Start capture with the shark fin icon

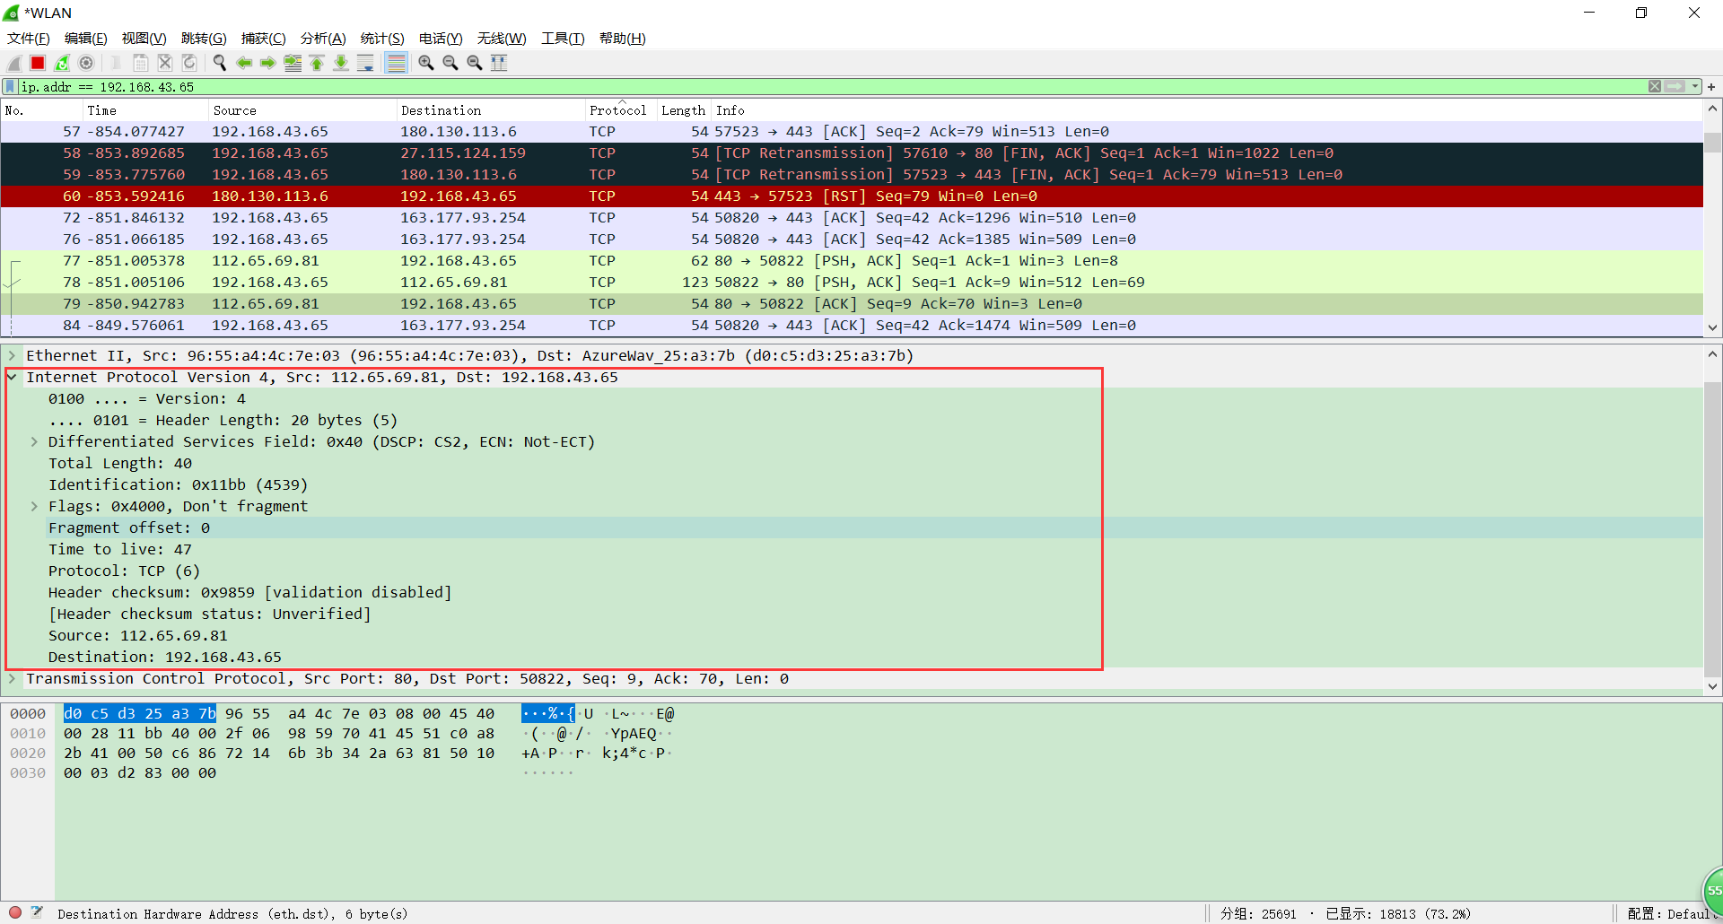coord(14,63)
